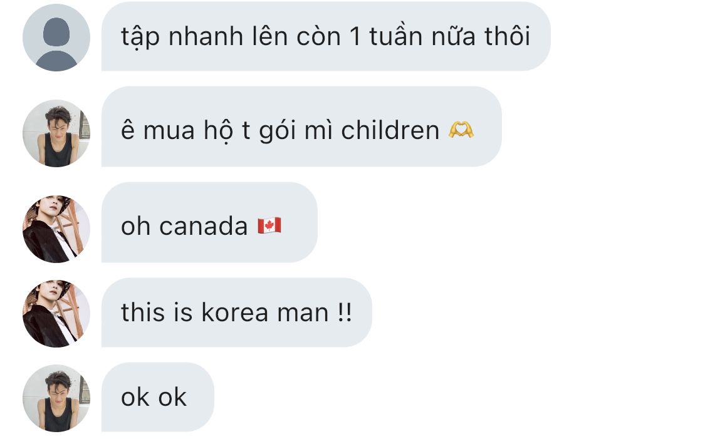The width and height of the screenshot is (705, 439).
Task: Tap avatar beside the "mì children" message
Action: (x=56, y=133)
